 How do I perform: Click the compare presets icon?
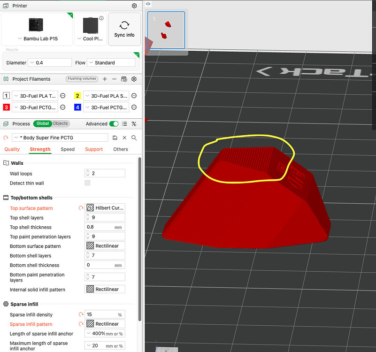134,124
